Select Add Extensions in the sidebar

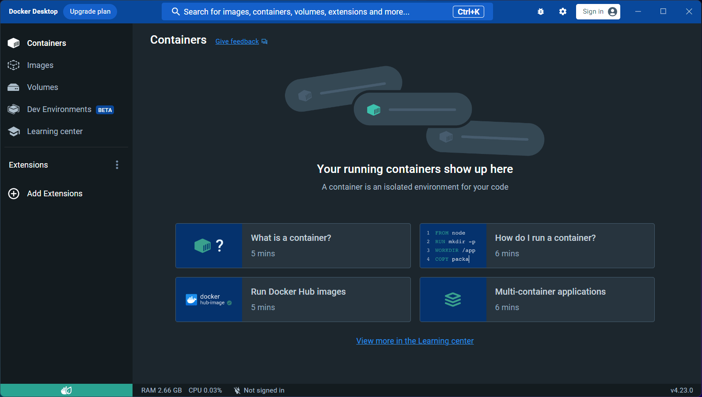pyautogui.click(x=55, y=194)
